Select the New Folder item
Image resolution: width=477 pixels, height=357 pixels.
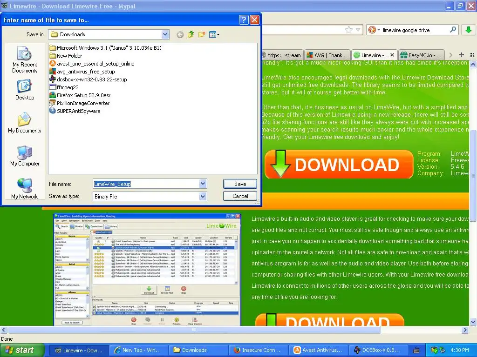(66, 56)
